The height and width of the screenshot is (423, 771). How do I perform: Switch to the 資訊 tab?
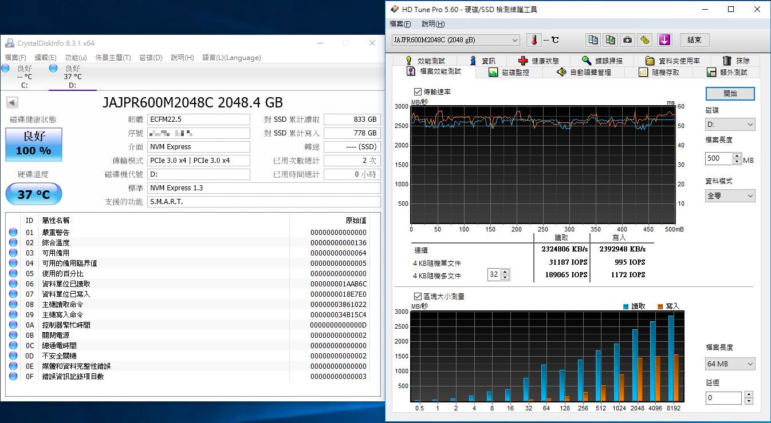(483, 61)
